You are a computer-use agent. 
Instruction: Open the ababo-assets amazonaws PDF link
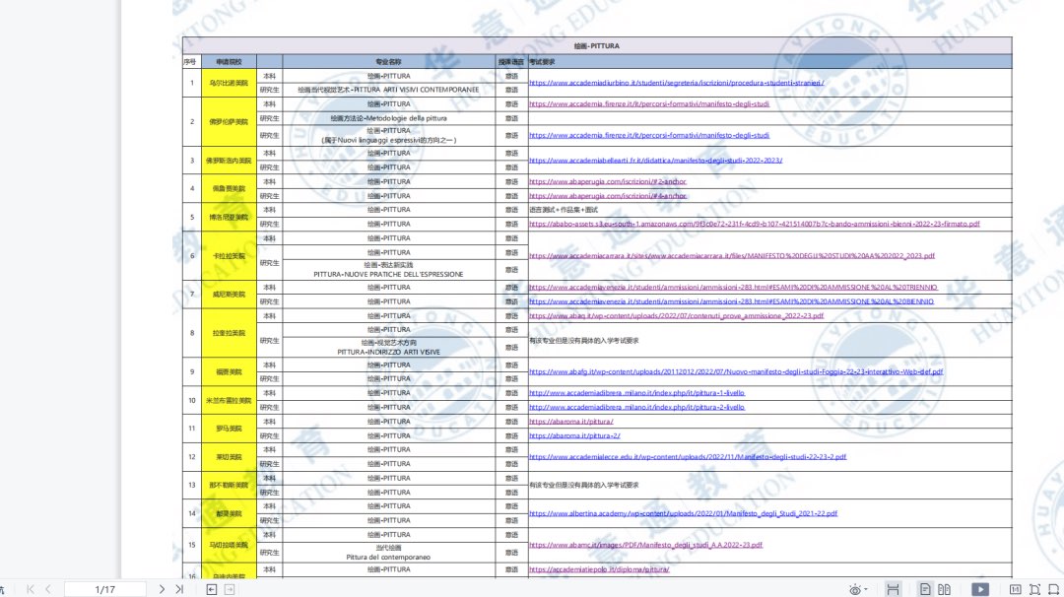click(754, 224)
